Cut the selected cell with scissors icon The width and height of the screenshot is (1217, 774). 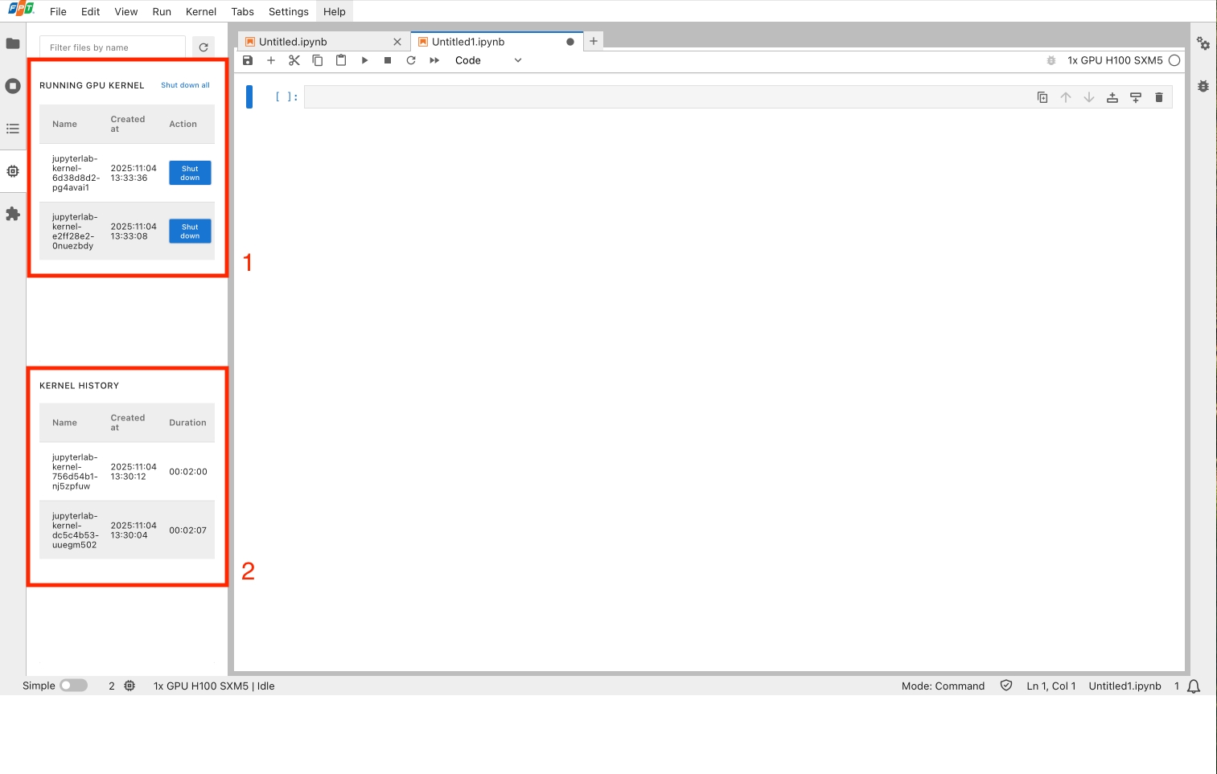point(294,60)
